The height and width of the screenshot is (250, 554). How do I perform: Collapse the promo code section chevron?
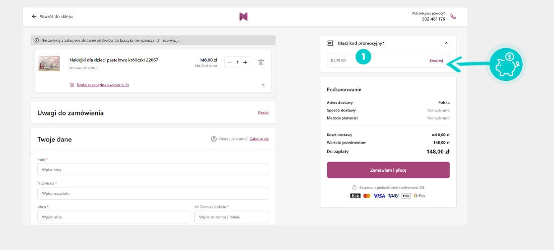(446, 43)
